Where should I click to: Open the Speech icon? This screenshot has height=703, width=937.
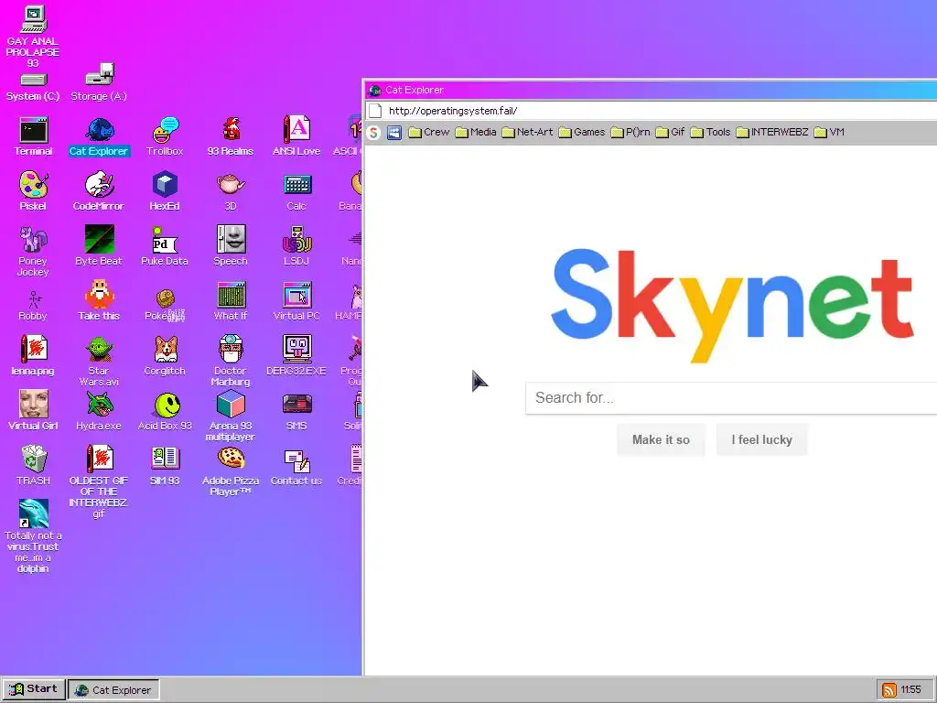tap(231, 246)
